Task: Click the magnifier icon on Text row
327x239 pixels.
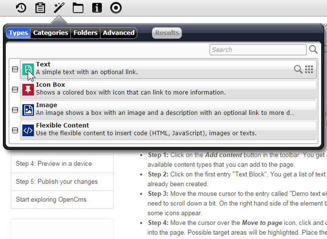Action: coord(298,69)
